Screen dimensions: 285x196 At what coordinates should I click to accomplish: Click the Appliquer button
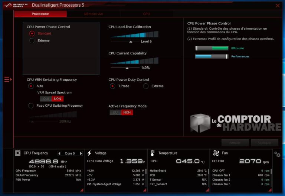pyautogui.click(x=265, y=143)
